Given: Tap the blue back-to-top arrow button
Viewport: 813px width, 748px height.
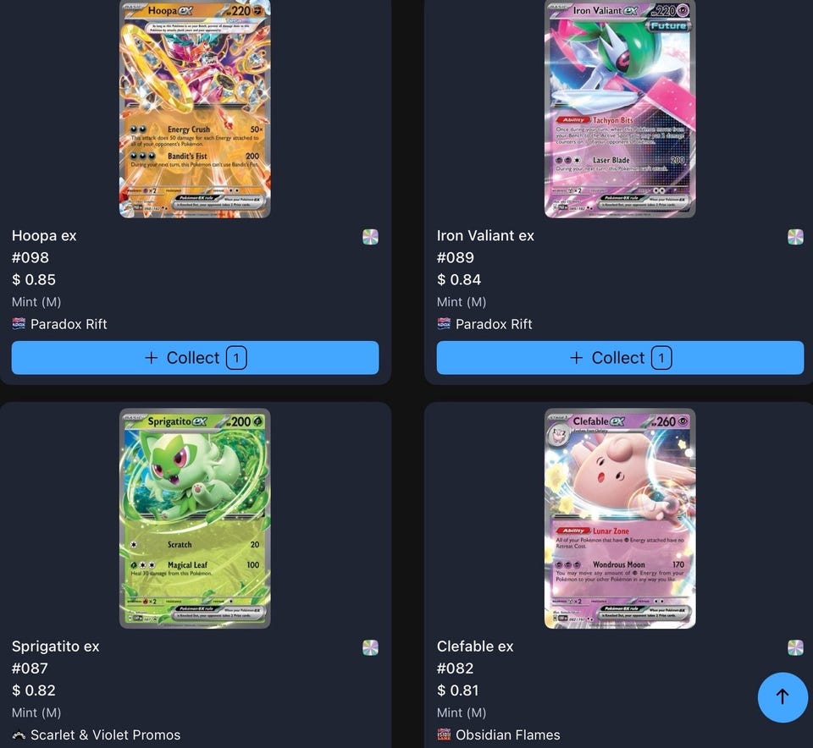Looking at the screenshot, I should [x=783, y=697].
